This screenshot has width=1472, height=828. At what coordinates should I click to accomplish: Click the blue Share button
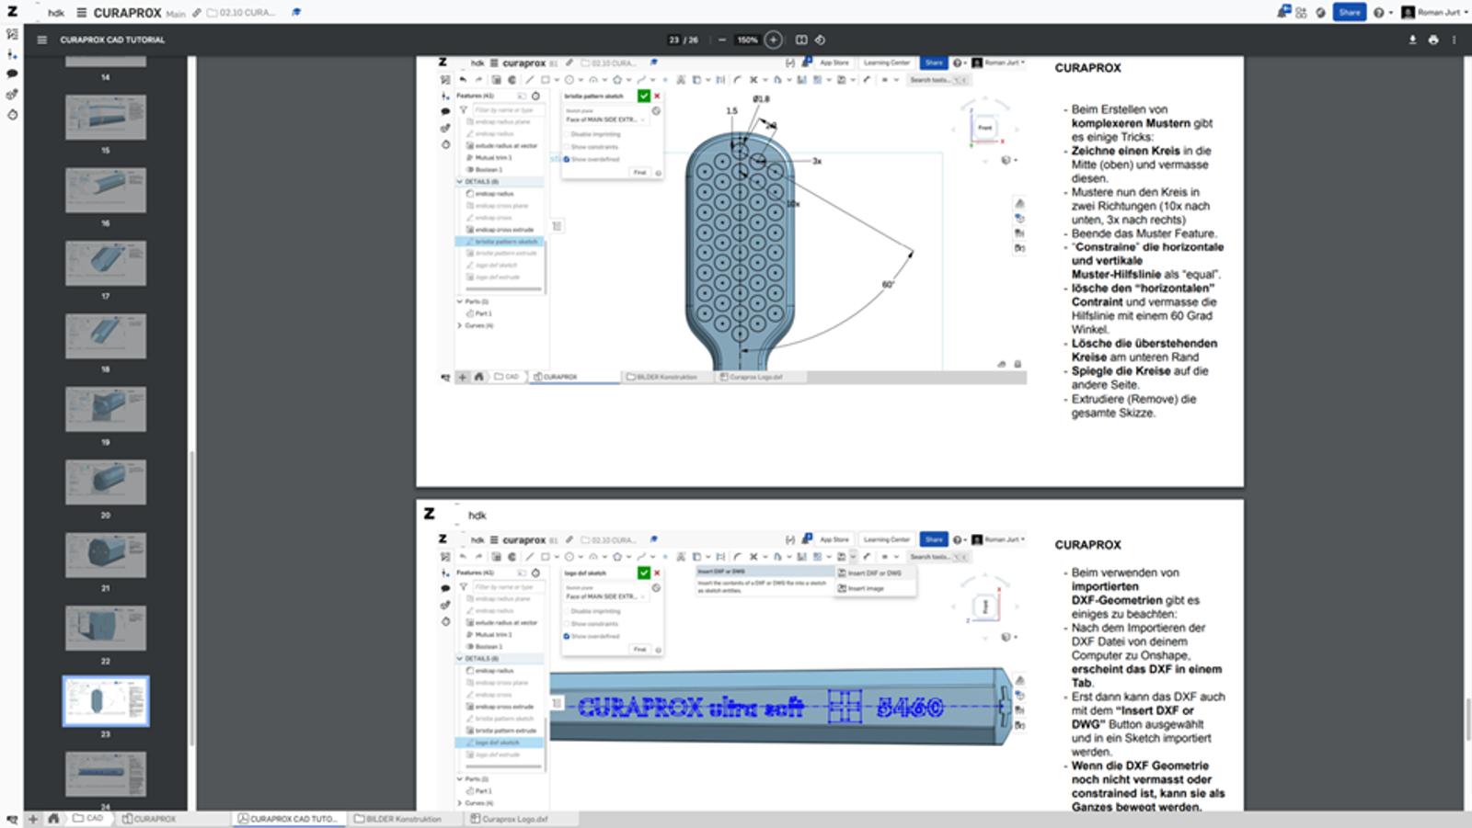[x=1349, y=12]
